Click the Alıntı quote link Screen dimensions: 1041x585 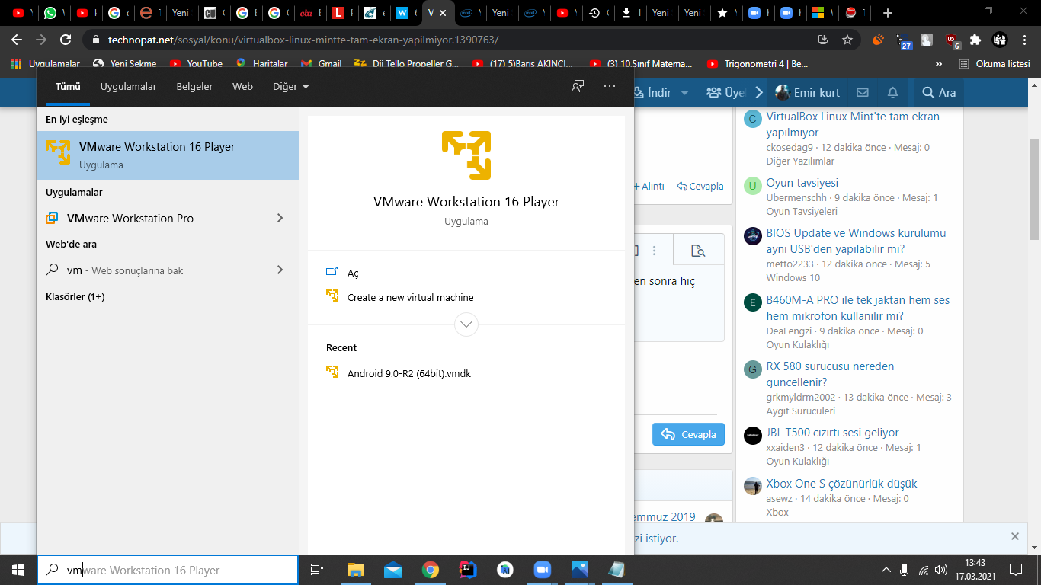pyautogui.click(x=649, y=186)
